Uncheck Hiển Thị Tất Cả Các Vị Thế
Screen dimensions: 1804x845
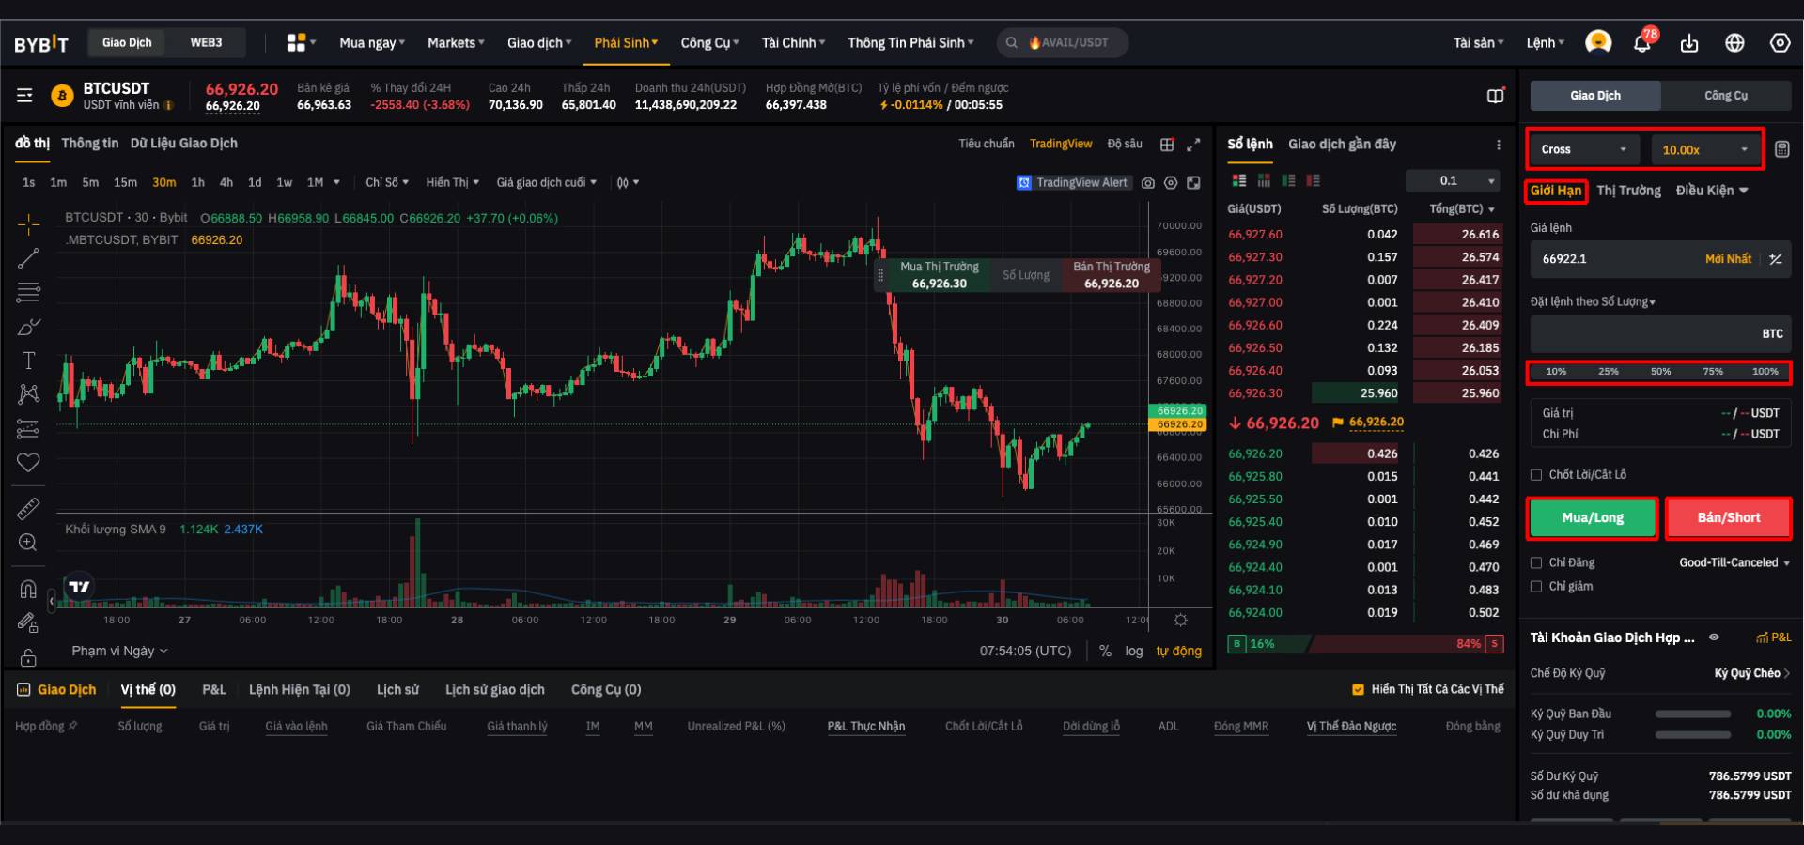click(x=1358, y=689)
